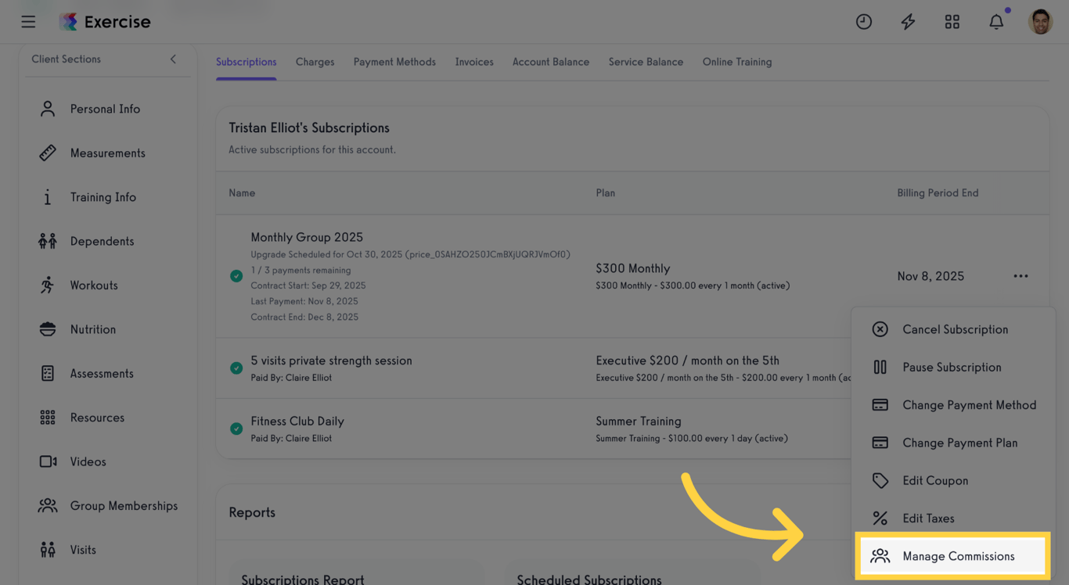Select Edit Taxes from the options menu
This screenshot has width=1069, height=585.
[928, 518]
